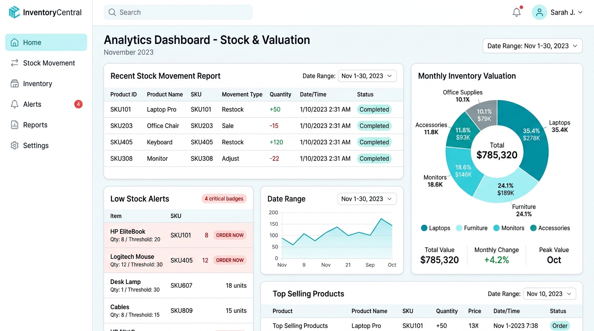Open notifications bell in top bar

click(517, 12)
